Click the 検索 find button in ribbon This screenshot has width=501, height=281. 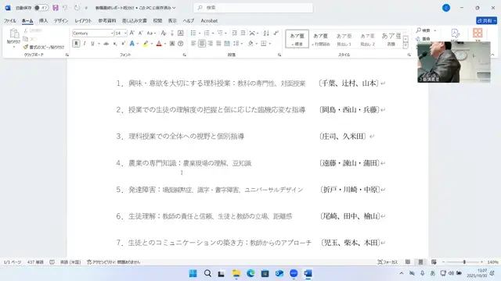pos(426,30)
